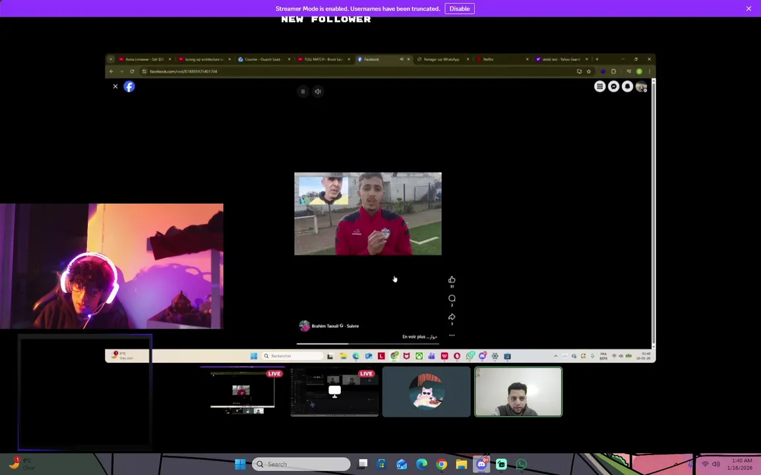761x475 pixels.
Task: Mute the reel's sound with the speaker icon
Action: [318, 91]
